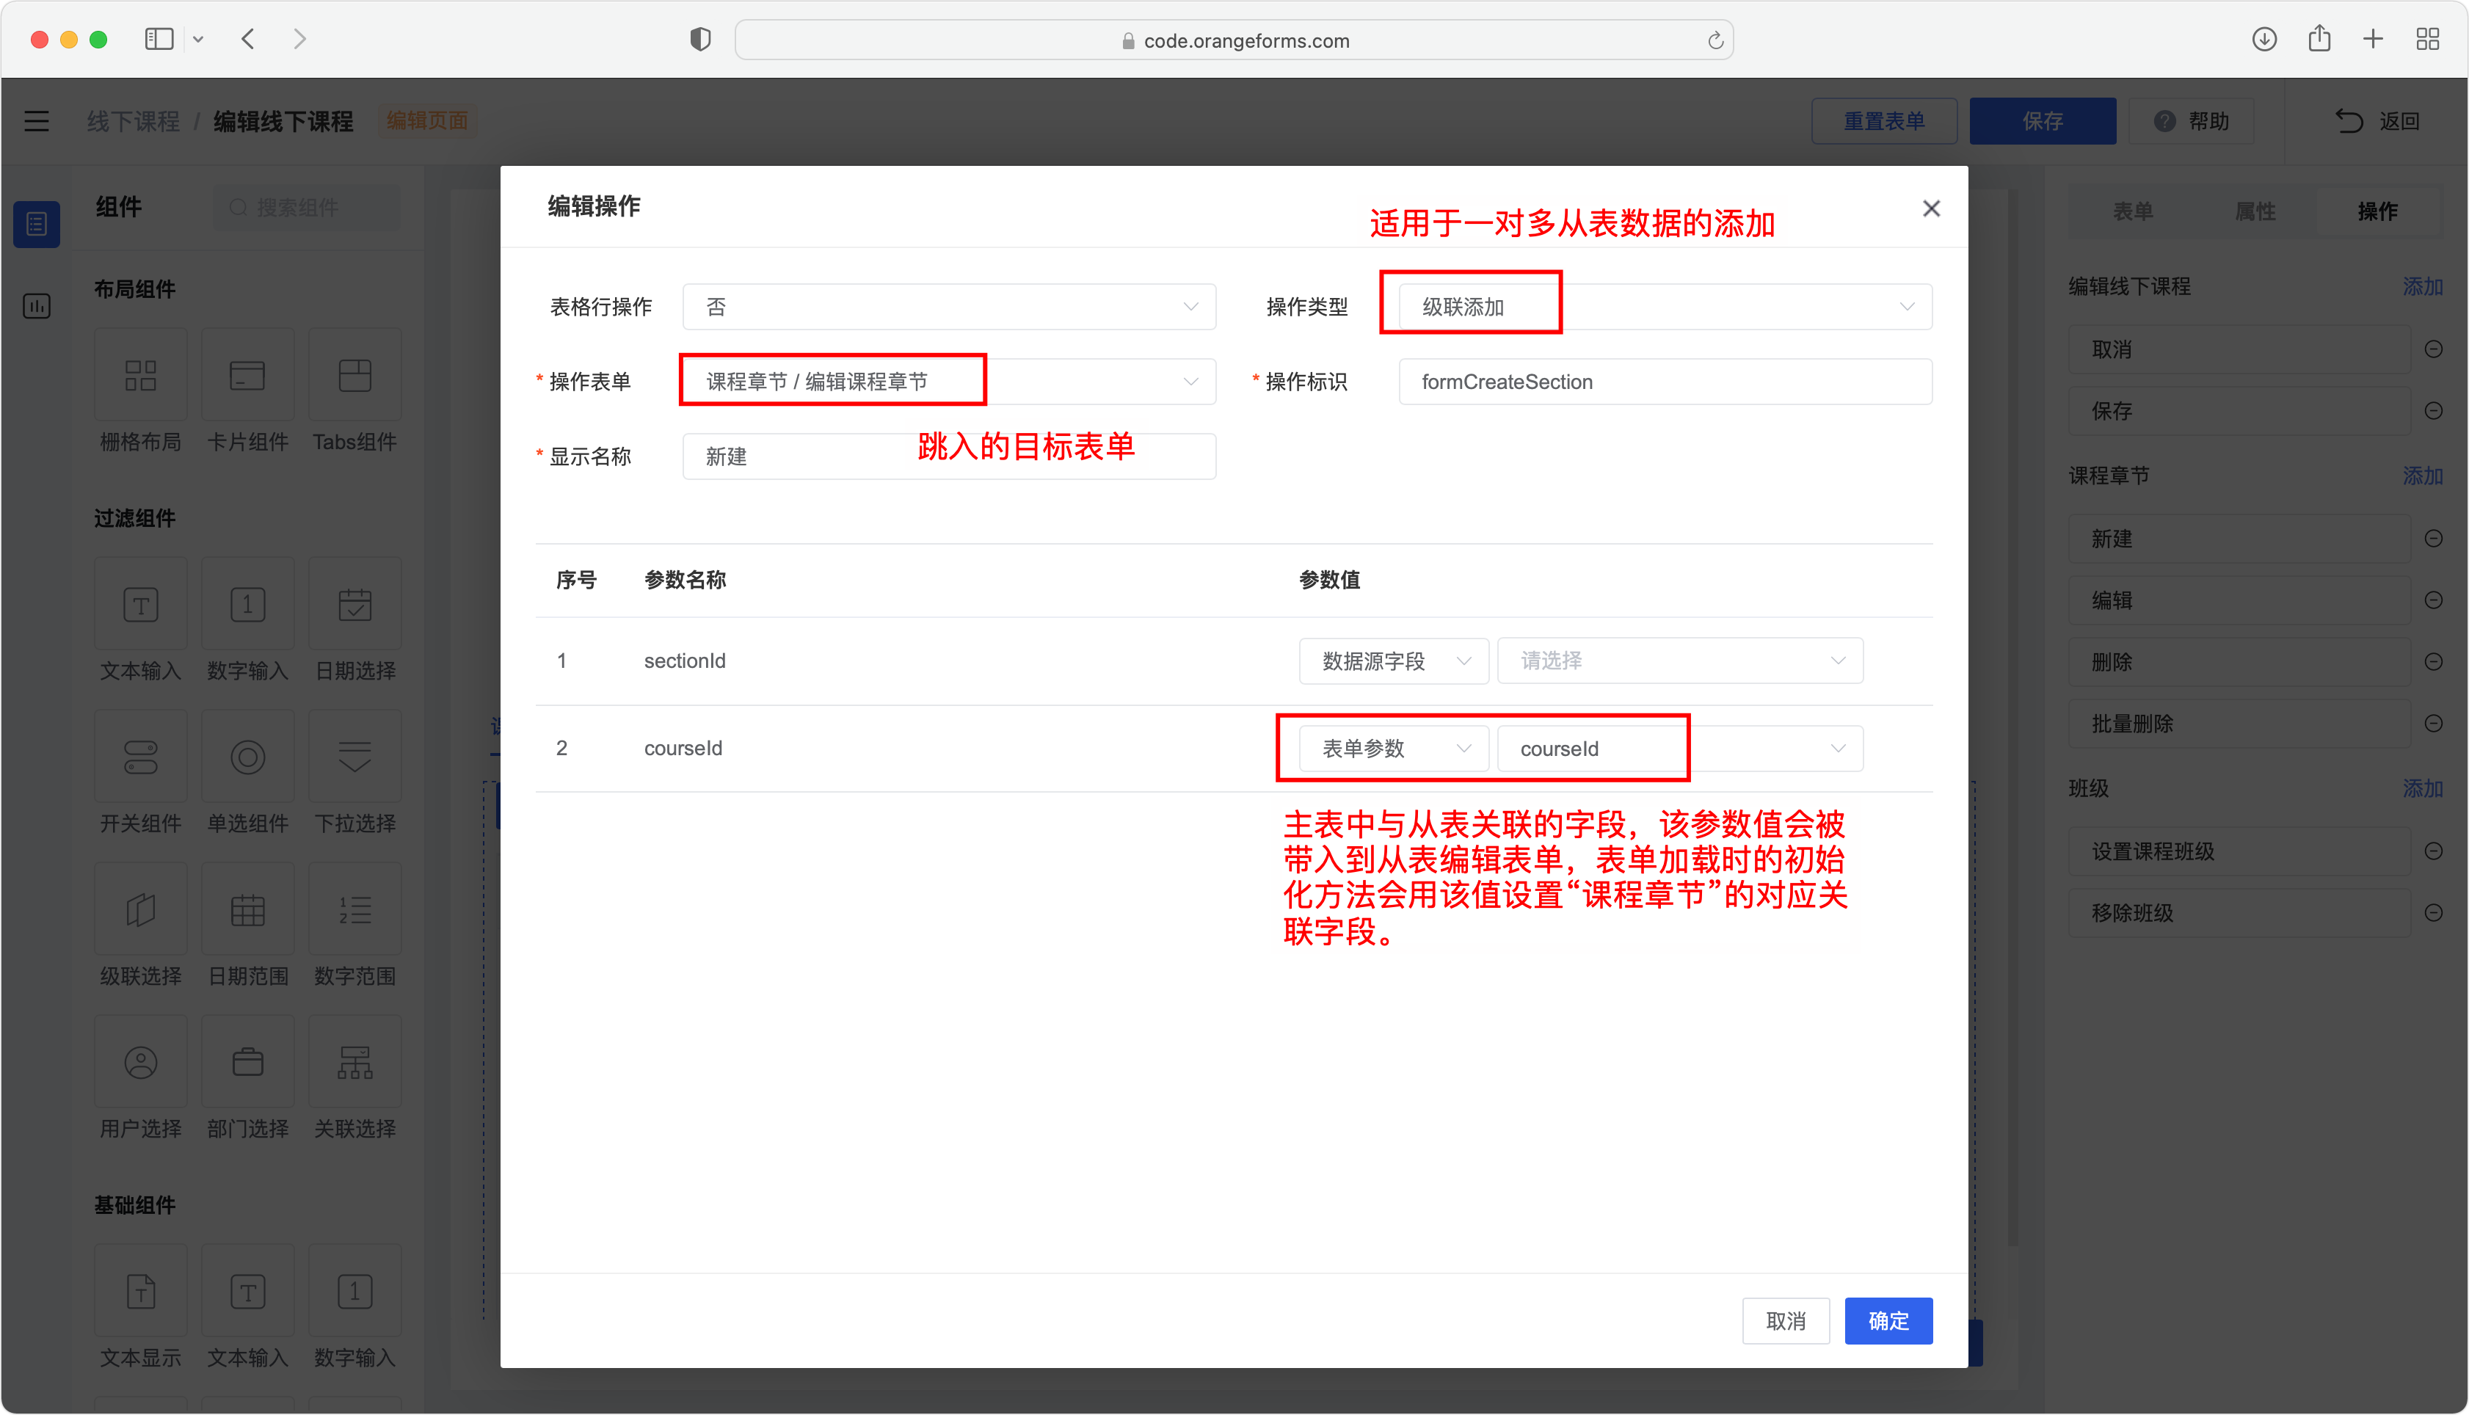Select the 卡片组件 component icon
The height and width of the screenshot is (1415, 2469).
pos(247,375)
